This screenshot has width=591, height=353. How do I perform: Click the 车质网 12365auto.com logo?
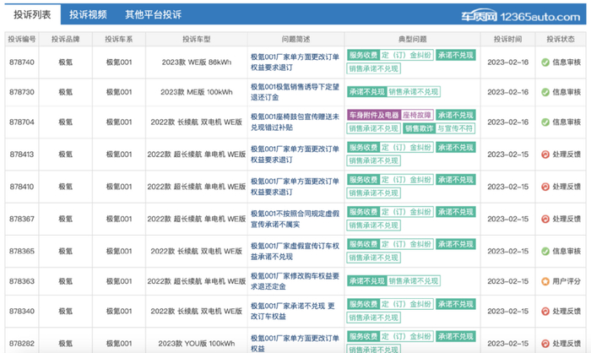coord(521,16)
